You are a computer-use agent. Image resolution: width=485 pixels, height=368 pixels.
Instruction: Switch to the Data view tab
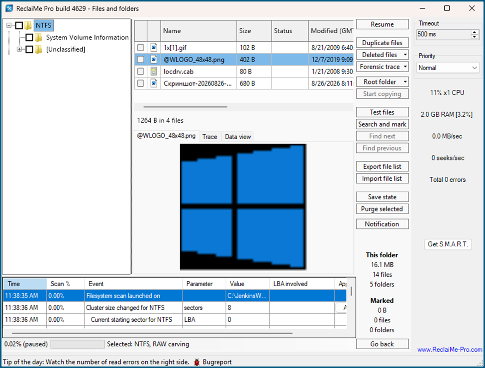point(238,137)
